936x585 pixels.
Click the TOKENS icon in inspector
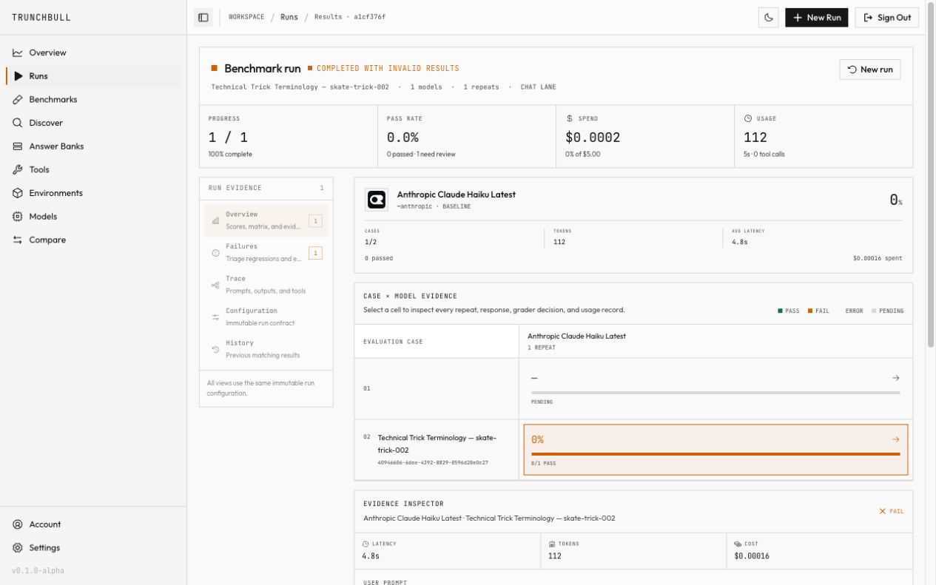coord(552,544)
